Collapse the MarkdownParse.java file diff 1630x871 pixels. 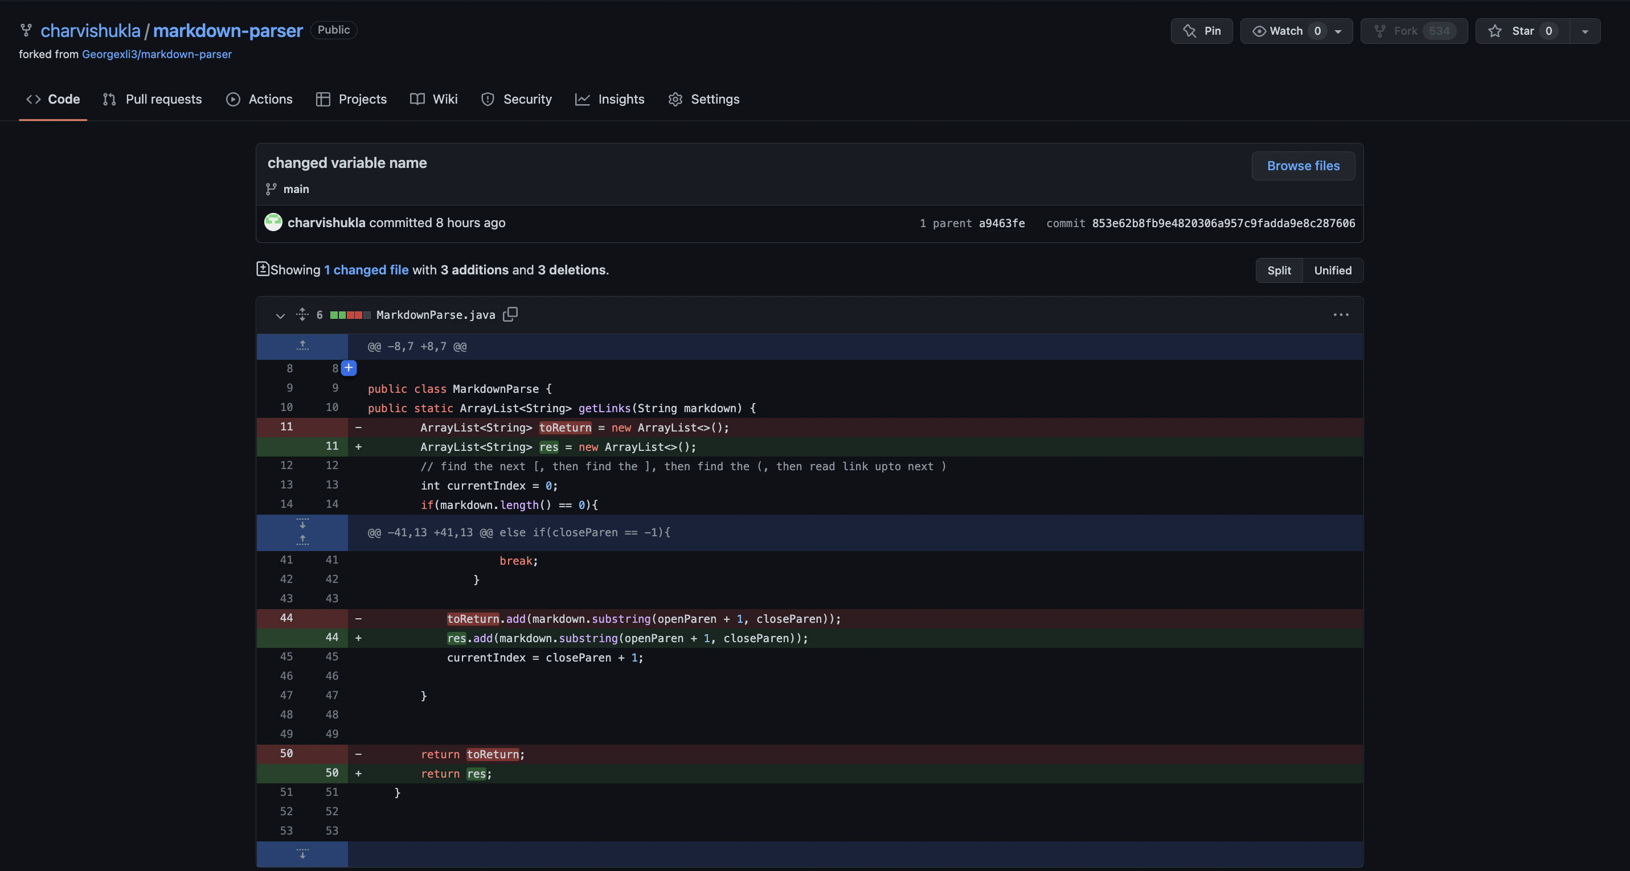280,315
